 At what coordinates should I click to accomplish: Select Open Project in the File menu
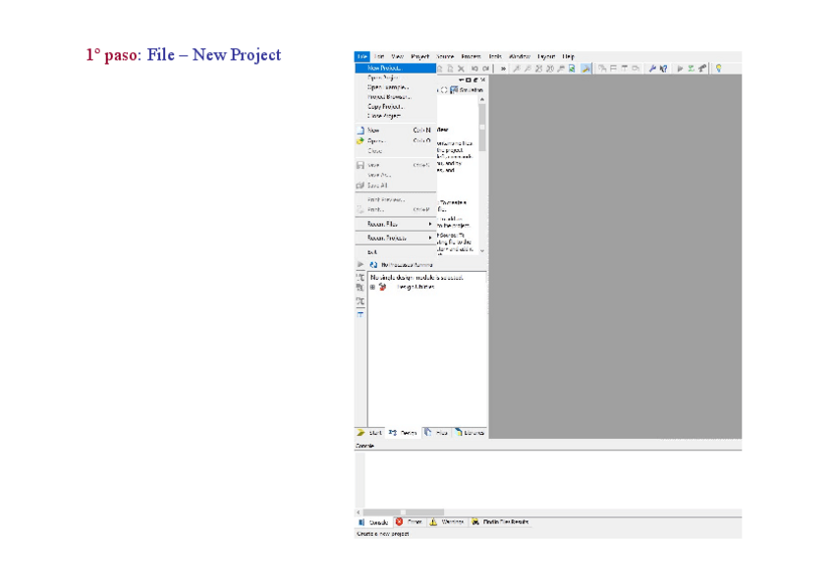[395, 78]
